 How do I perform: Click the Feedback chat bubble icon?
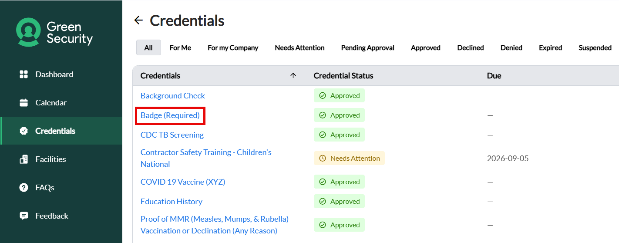[24, 216]
